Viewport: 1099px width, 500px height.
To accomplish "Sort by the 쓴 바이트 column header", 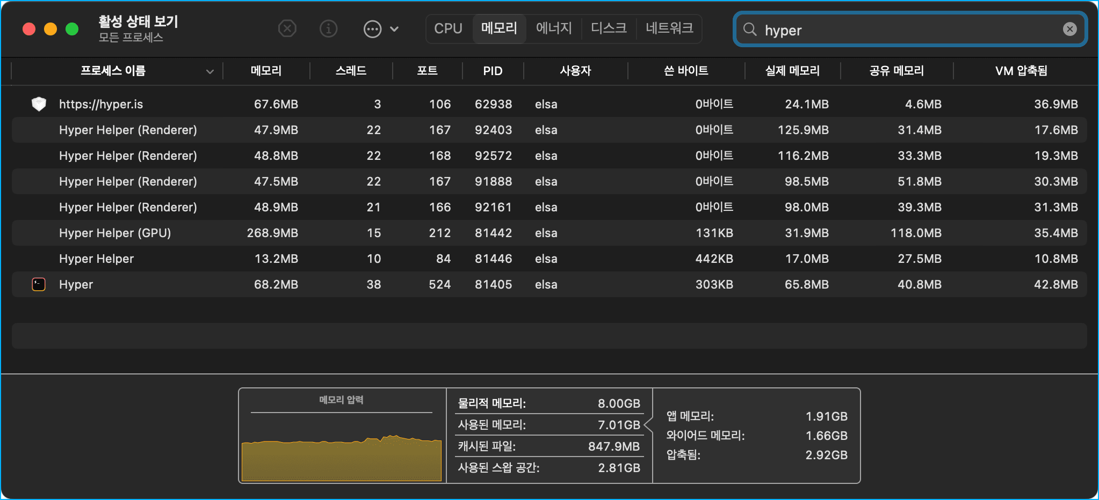I will tap(686, 71).
